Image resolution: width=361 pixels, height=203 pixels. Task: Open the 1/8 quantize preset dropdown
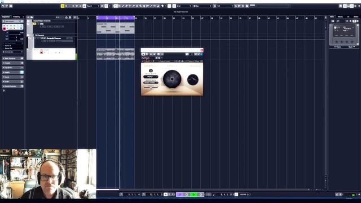pyautogui.click(x=224, y=6)
